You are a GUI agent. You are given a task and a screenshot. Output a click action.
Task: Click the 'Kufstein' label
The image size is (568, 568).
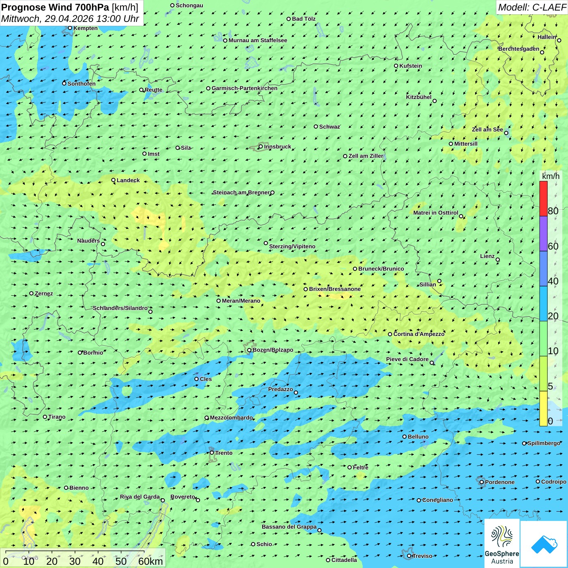(x=411, y=66)
